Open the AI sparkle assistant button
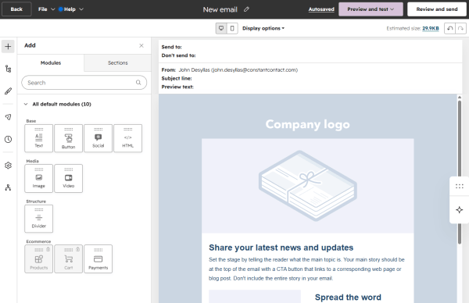 point(459,210)
